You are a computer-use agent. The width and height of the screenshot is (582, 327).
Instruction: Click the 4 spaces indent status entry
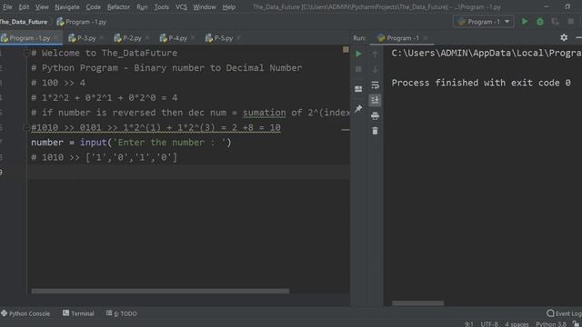517,324
